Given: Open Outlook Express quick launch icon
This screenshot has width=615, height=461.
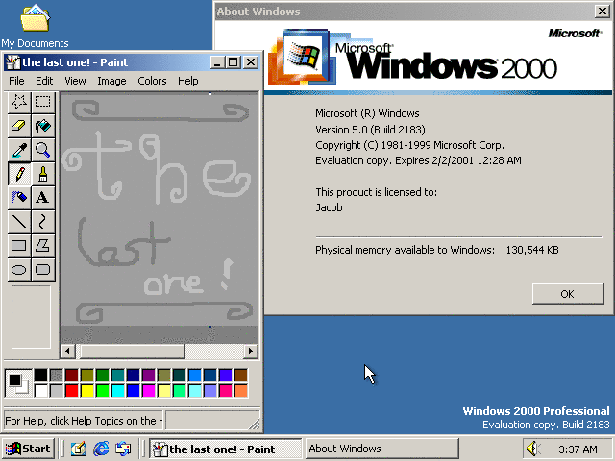Looking at the screenshot, I should click(123, 449).
